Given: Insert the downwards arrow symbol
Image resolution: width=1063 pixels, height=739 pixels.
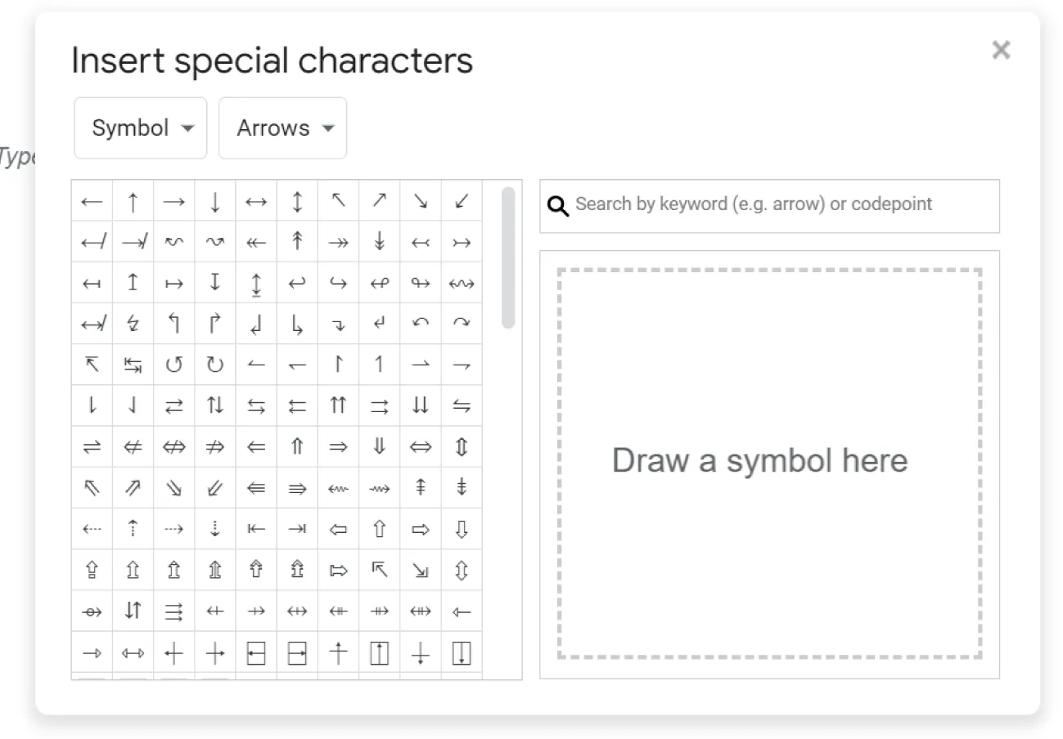Looking at the screenshot, I should (x=214, y=200).
